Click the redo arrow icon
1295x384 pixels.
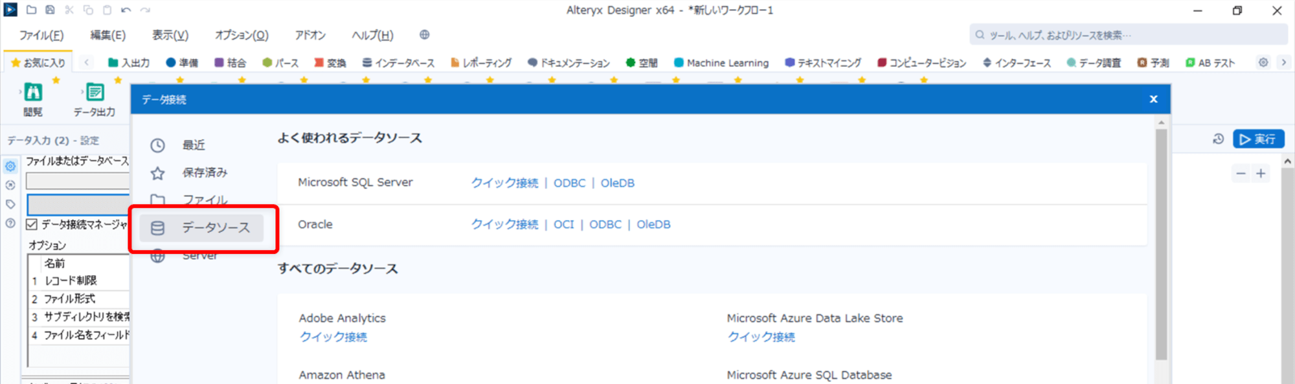click(x=145, y=10)
